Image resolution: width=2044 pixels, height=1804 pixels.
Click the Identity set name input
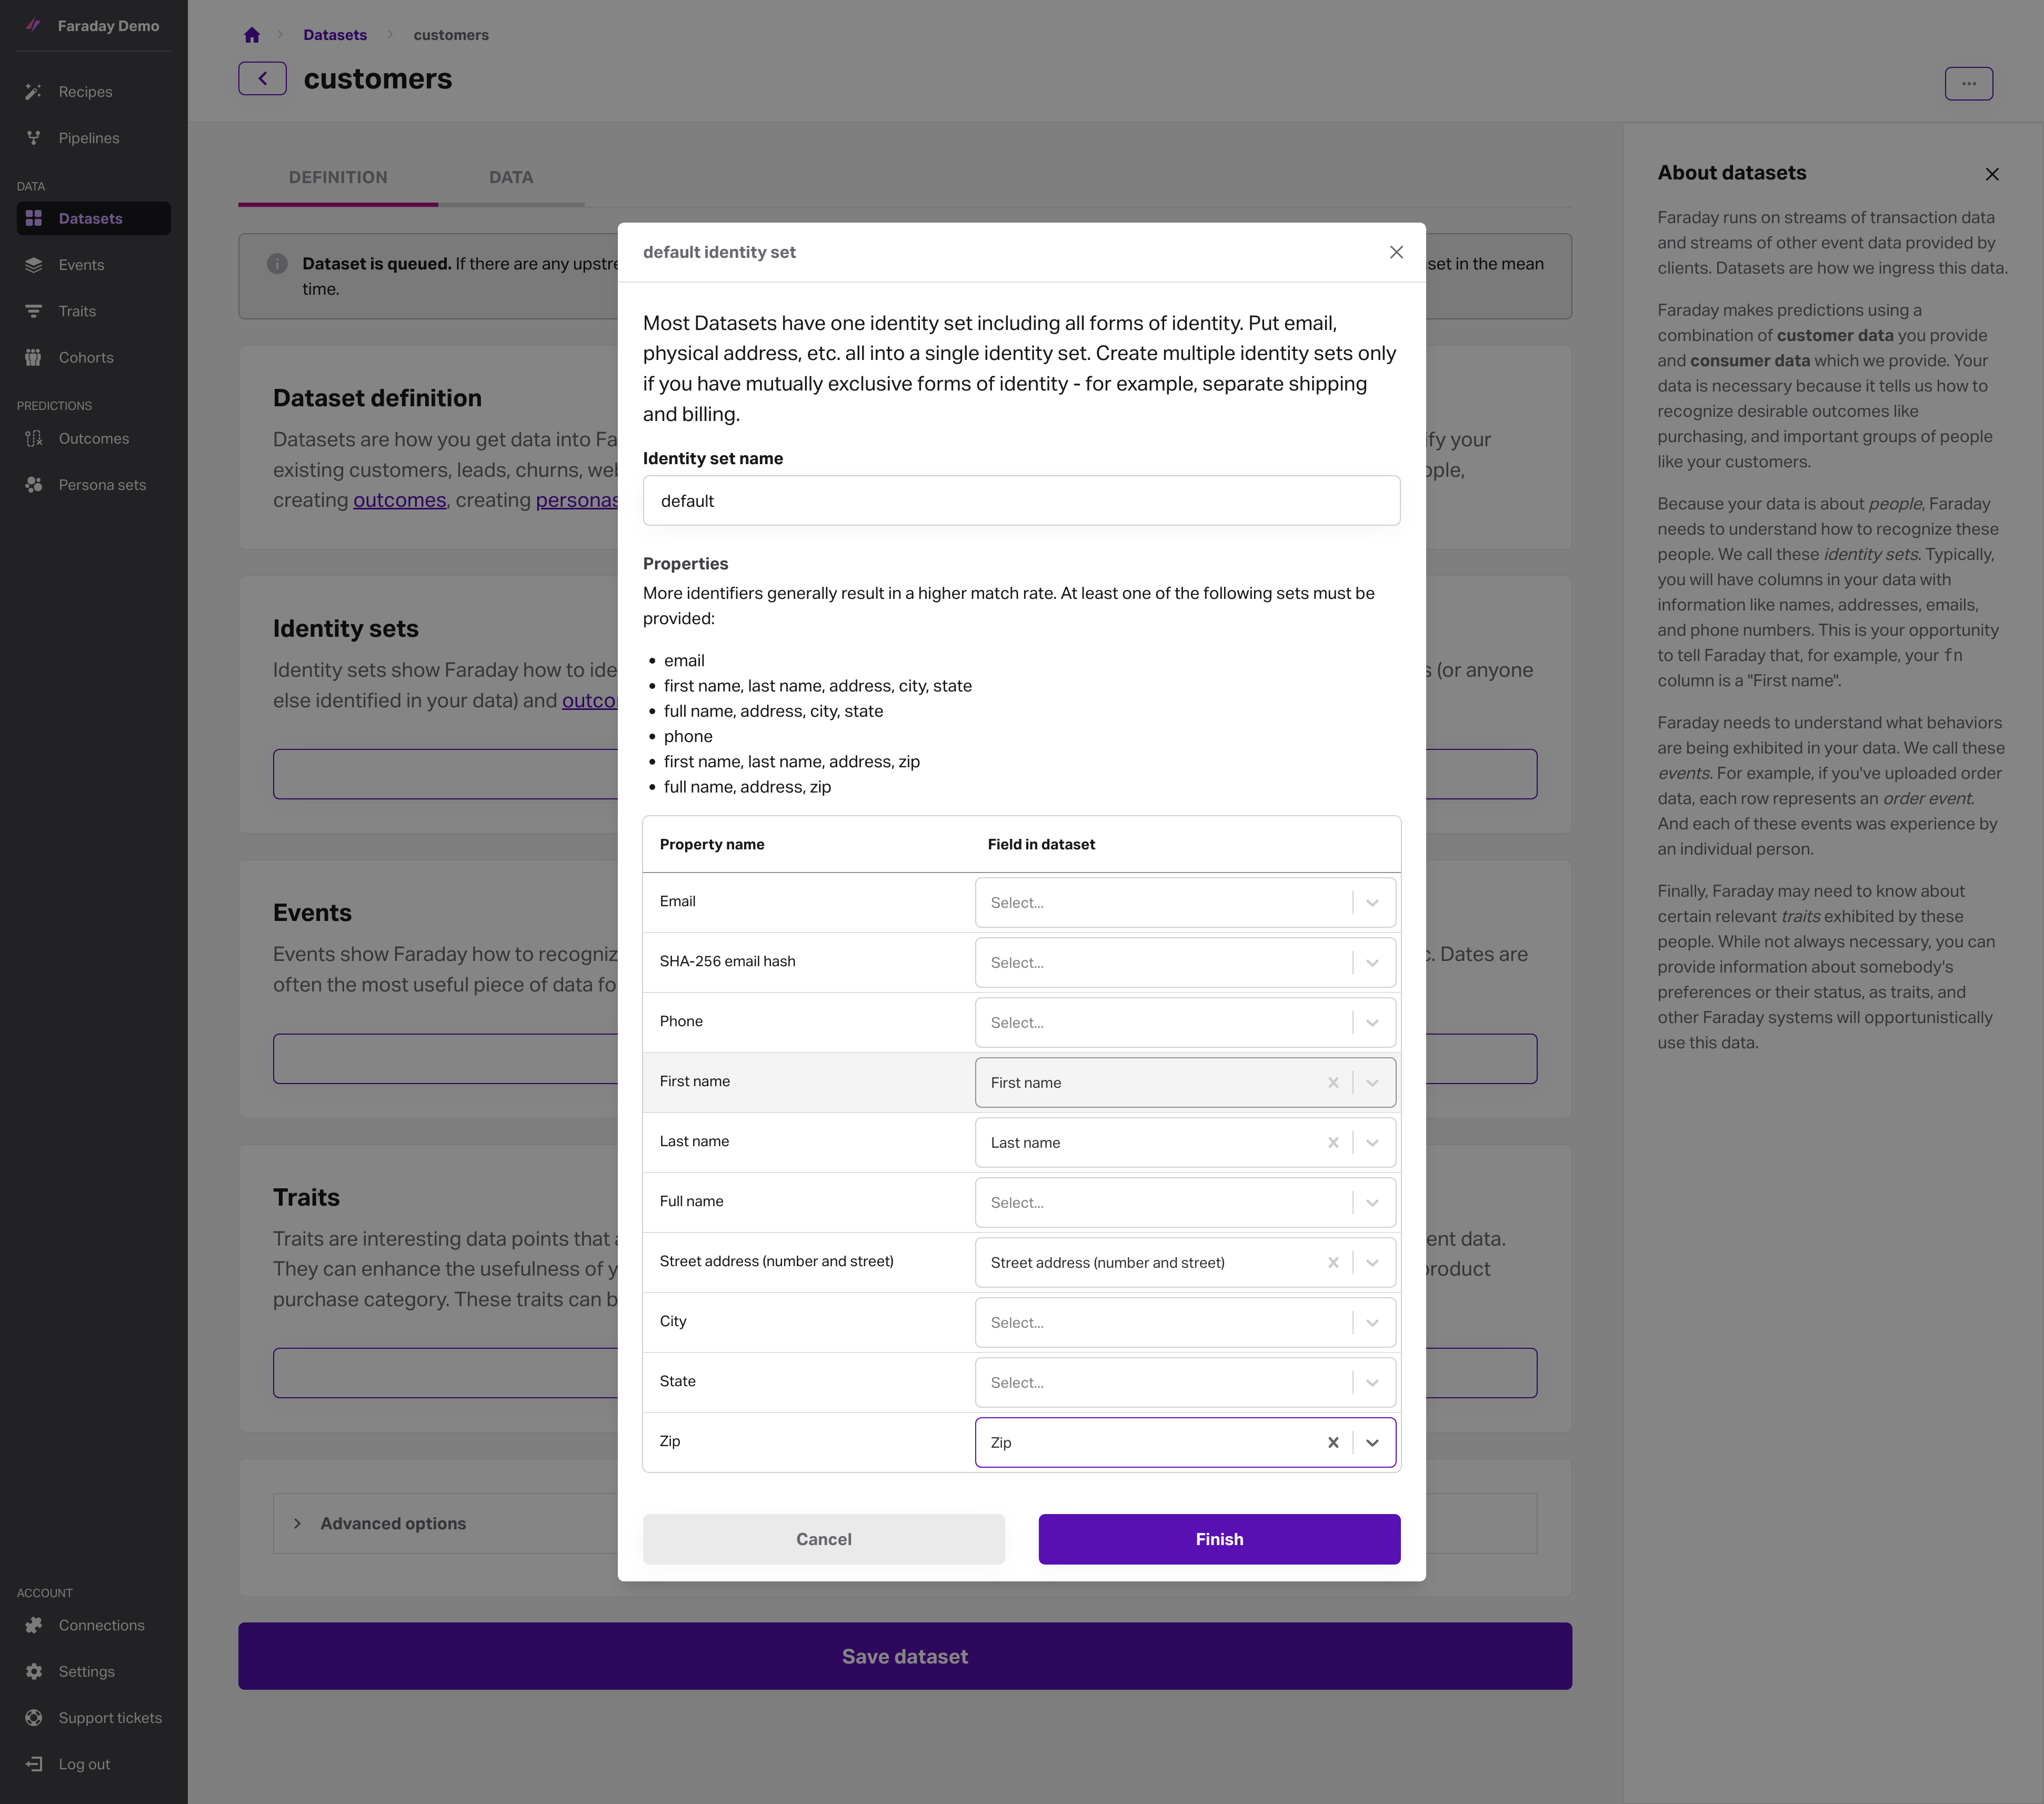(x=1021, y=500)
